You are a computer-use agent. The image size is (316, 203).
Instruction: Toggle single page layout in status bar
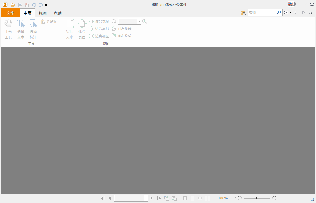pyautogui.click(x=185, y=198)
